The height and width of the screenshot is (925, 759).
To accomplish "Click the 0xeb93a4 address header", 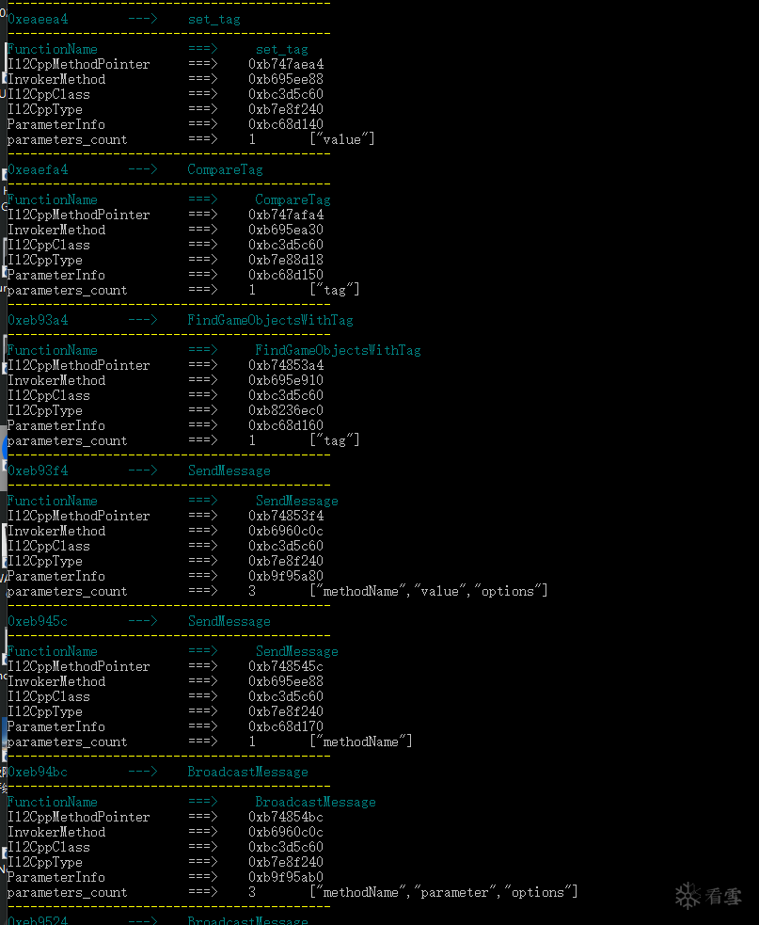I will [x=38, y=320].
